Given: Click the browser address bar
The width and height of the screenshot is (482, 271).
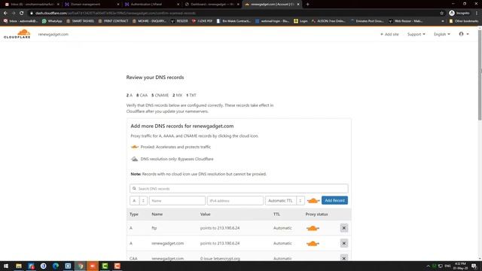Looking at the screenshot, I should coord(233,14).
